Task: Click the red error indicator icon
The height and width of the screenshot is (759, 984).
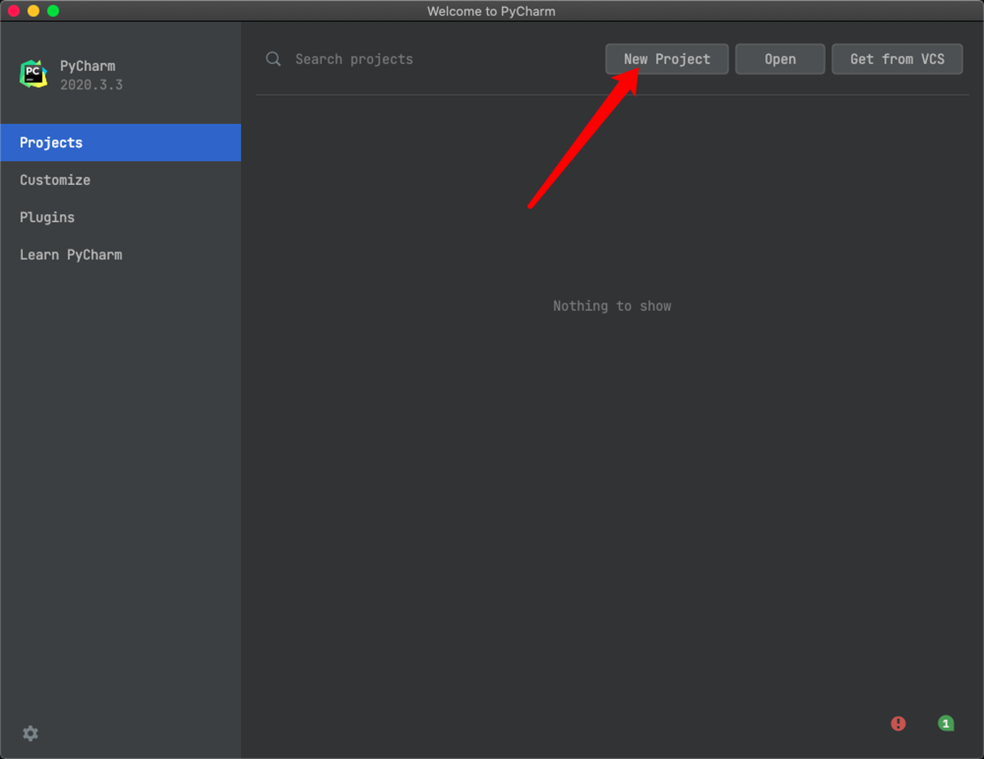Action: [x=898, y=723]
